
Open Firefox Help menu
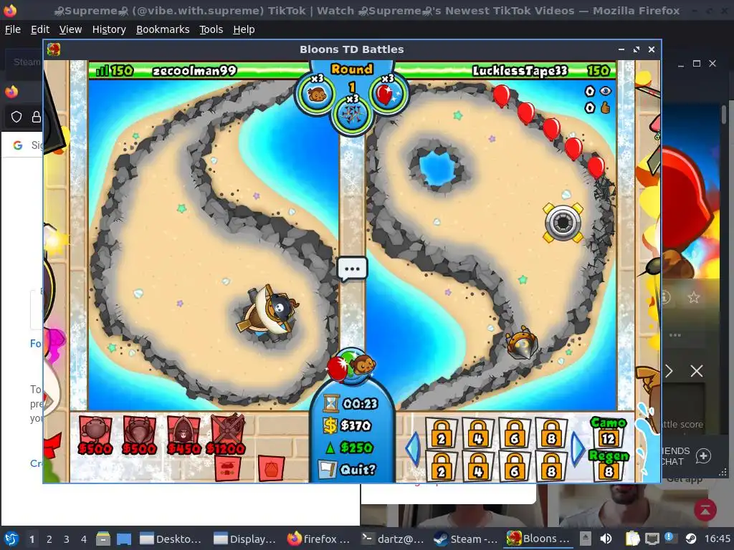pyautogui.click(x=244, y=29)
